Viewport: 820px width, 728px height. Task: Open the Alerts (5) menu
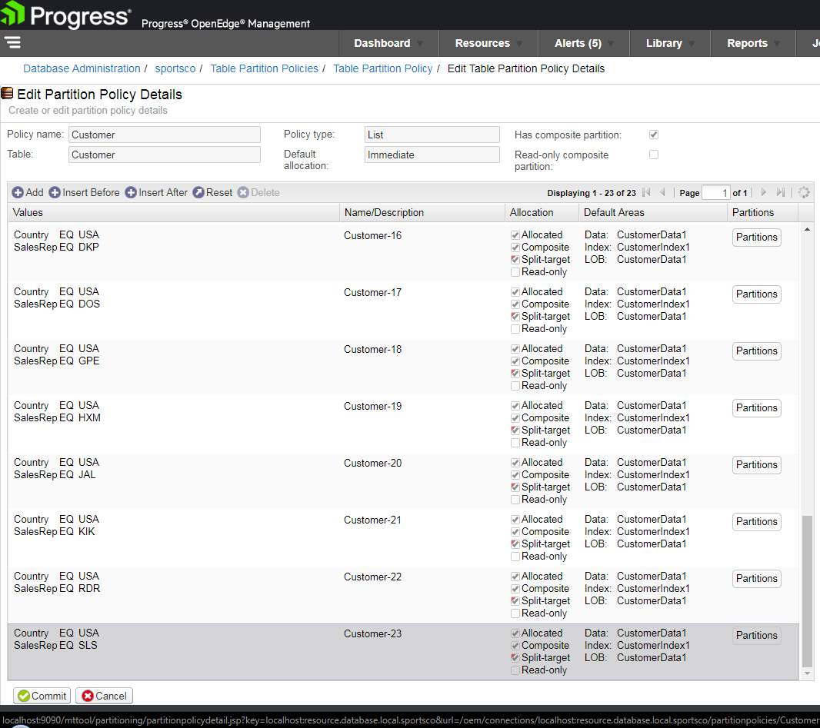coord(584,43)
